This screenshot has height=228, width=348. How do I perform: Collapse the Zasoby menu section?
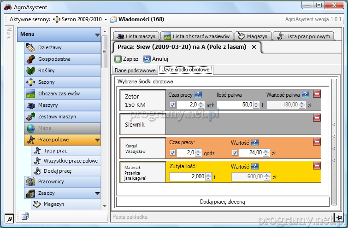(x=97, y=193)
